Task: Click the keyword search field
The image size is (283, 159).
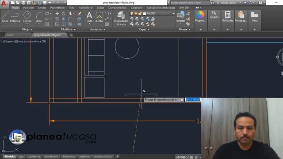Action: (x=190, y=3)
